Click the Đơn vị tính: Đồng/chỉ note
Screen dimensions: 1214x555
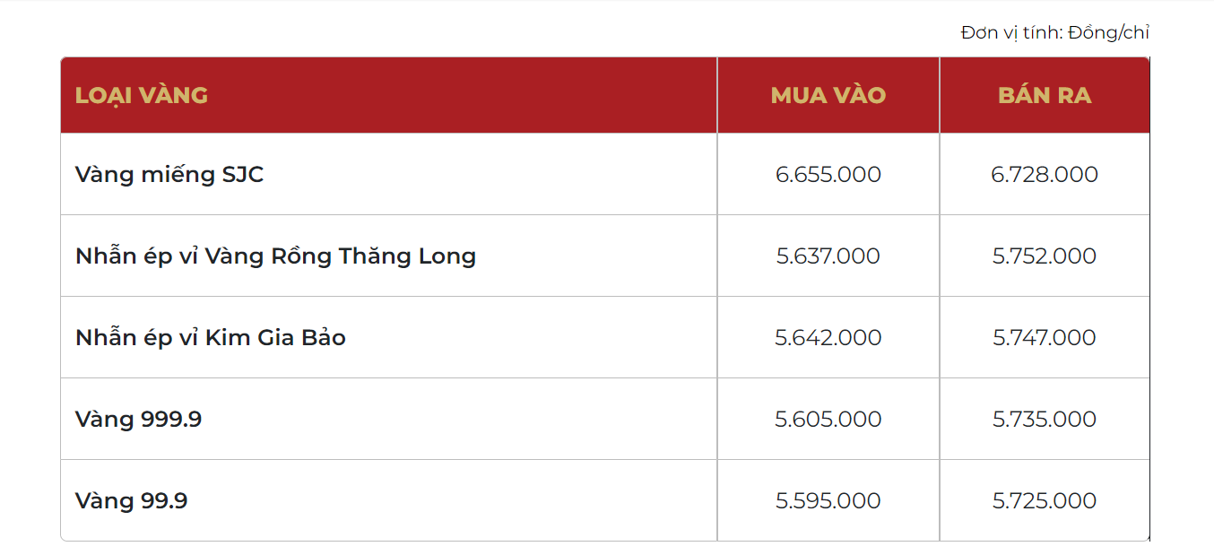1055,33
